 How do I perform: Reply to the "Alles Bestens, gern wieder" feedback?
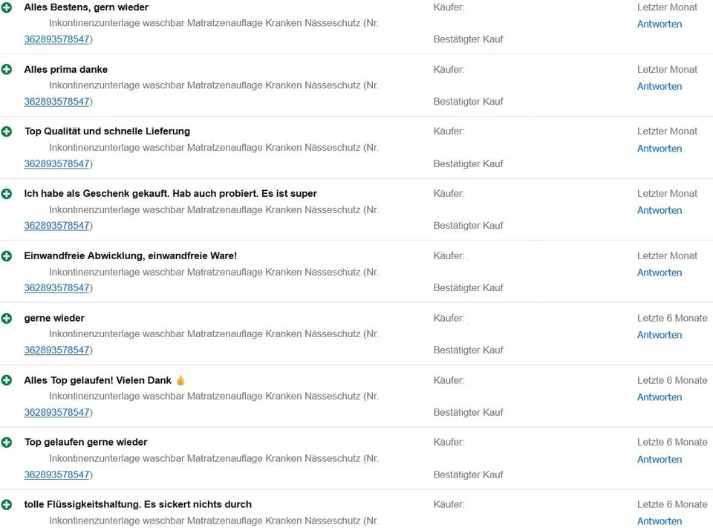coord(659,24)
